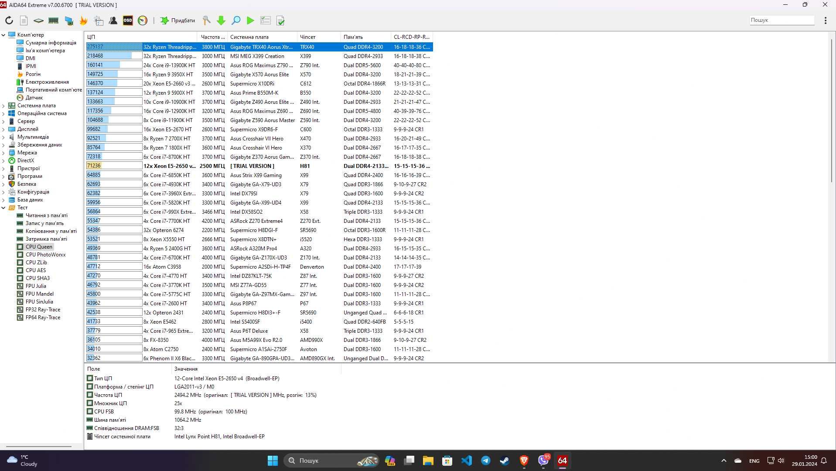Click the document with green checkmark icon
The width and height of the screenshot is (836, 471).
280,20
